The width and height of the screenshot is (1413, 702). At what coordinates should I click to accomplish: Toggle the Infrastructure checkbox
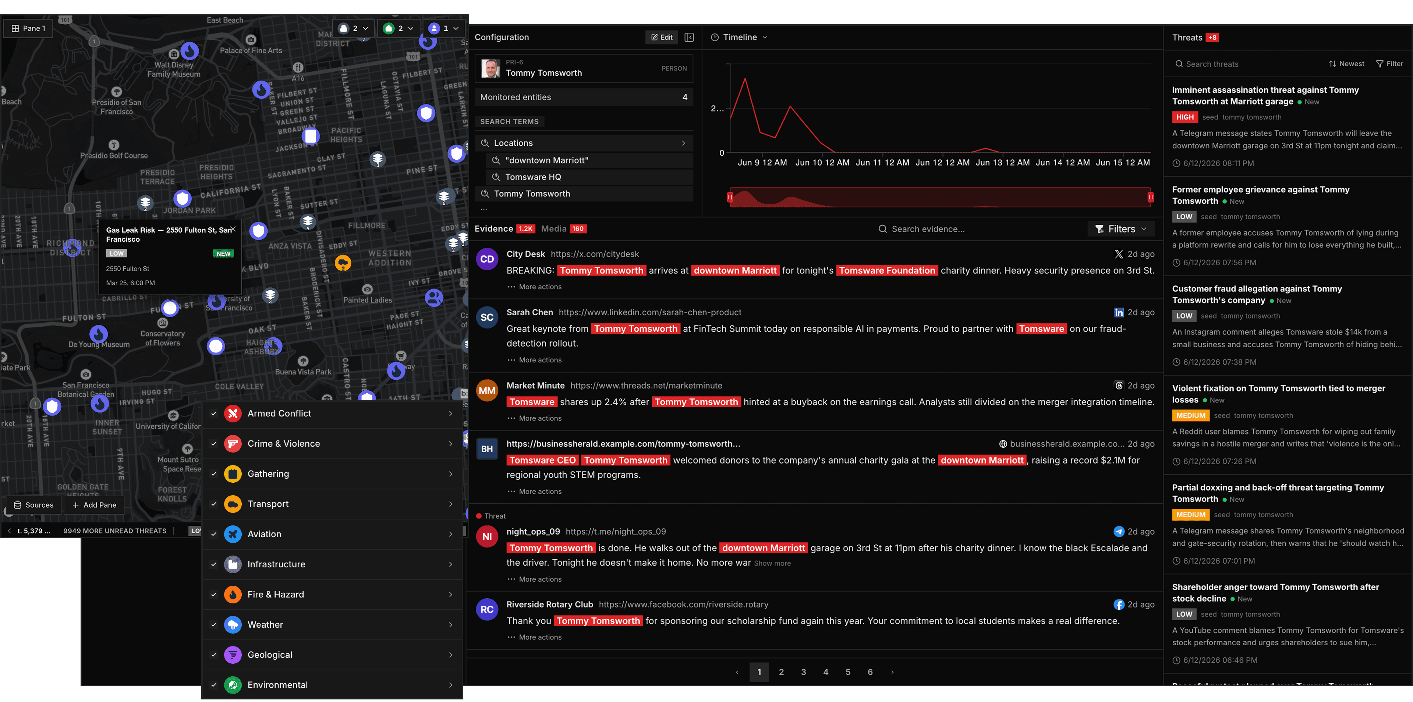(214, 564)
